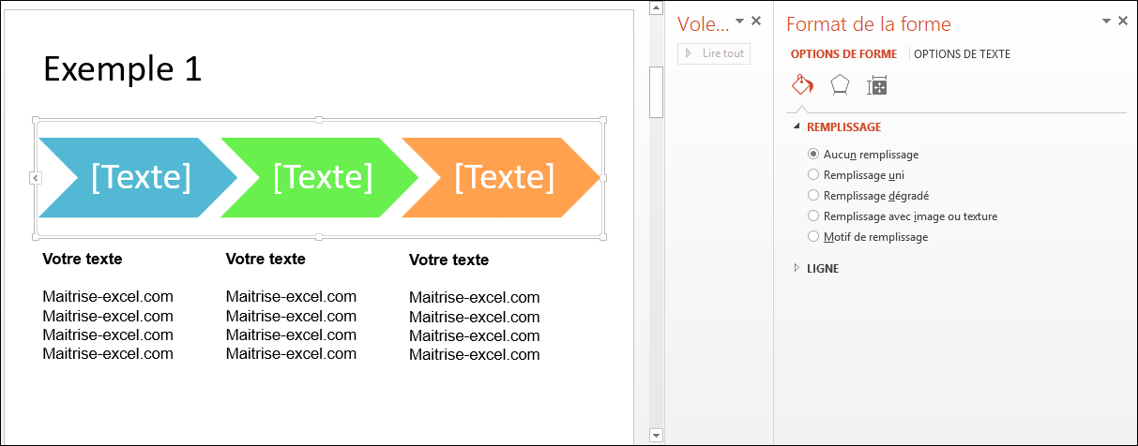Switch to OPTIONS DE TEXTE tab

click(x=962, y=54)
